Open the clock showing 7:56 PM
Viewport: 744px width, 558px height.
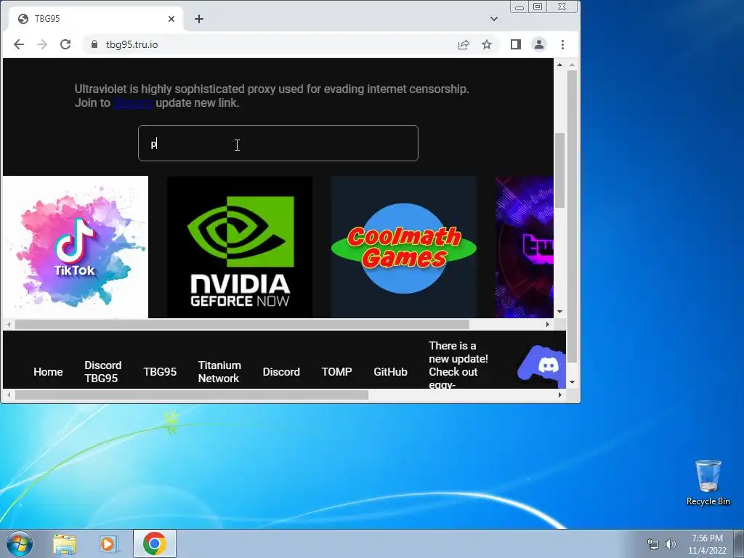(707, 544)
